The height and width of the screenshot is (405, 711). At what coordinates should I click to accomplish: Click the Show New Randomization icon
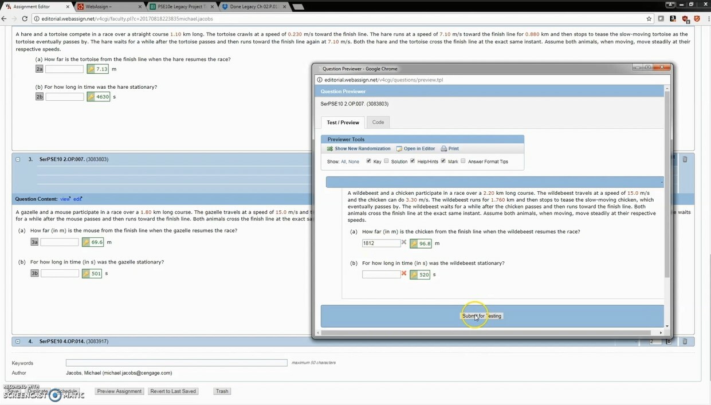329,148
